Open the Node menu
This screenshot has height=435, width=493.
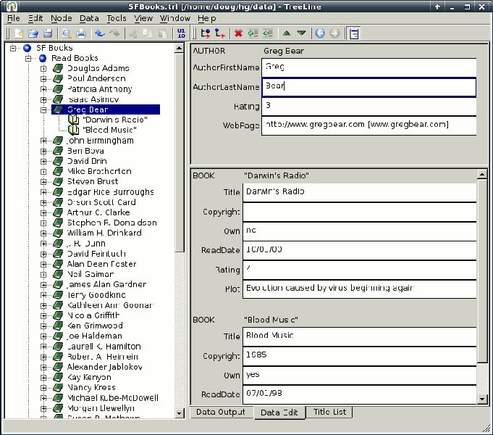coord(62,18)
